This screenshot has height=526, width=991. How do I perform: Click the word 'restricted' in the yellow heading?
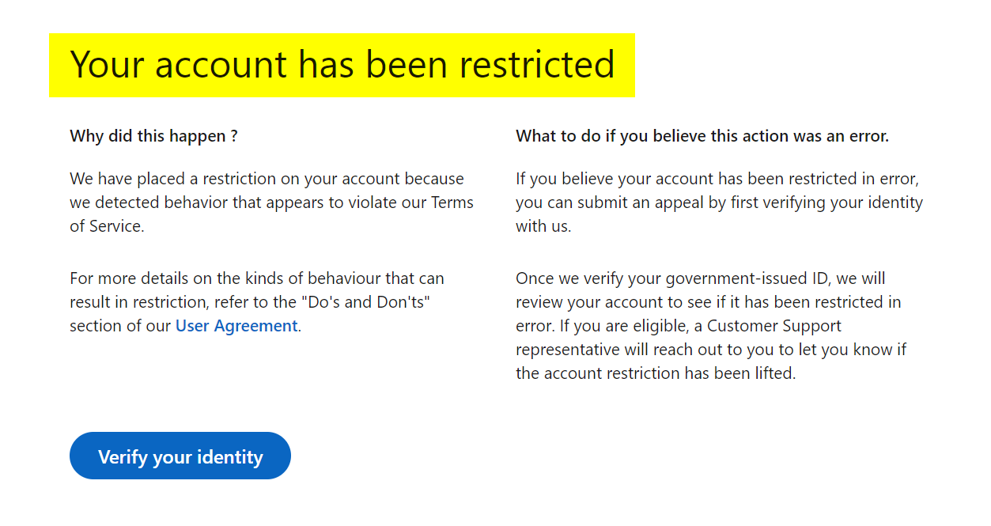click(x=543, y=65)
